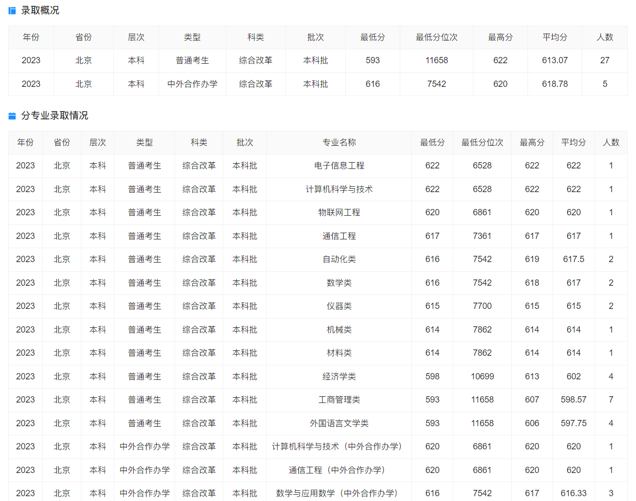Click the 外国语言文学类 major name

click(339, 423)
